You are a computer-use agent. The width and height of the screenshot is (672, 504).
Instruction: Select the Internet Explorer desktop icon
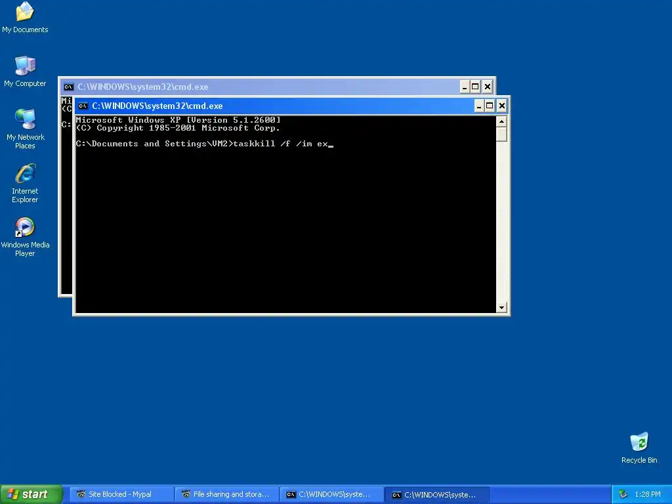[25, 182]
